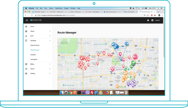Open a new browser tab
Image resolution: width=188 pixels, height=108 pixels.
158,12
